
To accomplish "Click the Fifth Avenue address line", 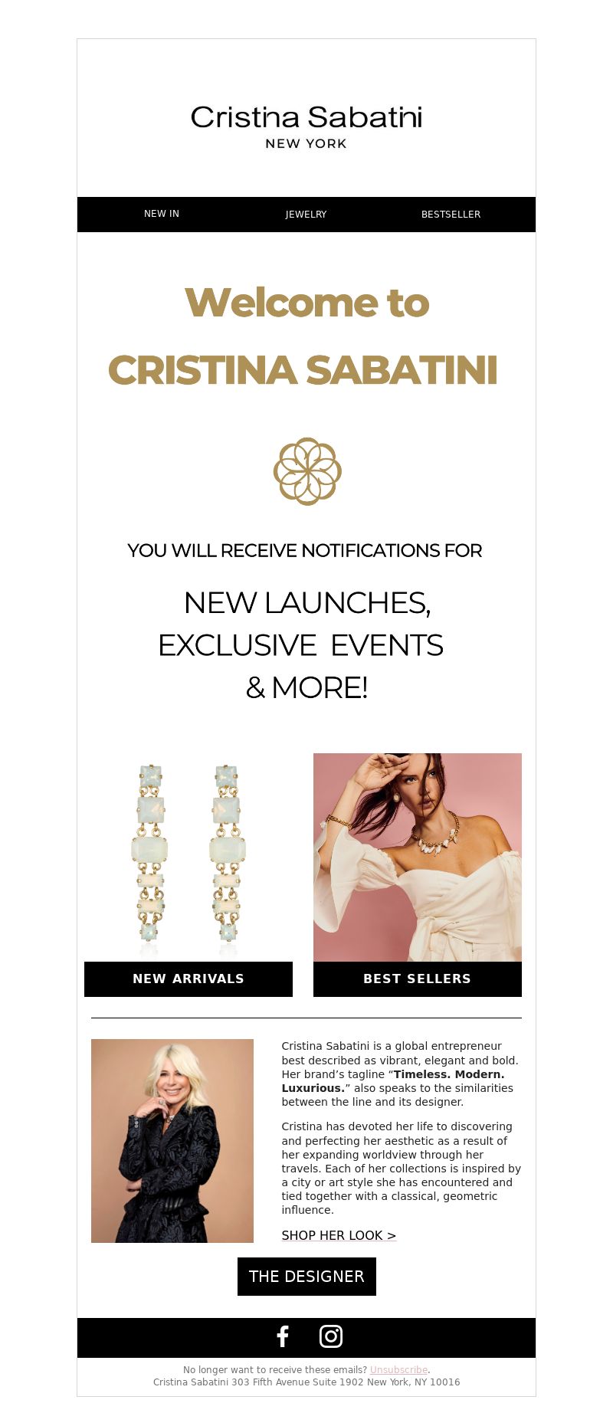I will pyautogui.click(x=306, y=1382).
